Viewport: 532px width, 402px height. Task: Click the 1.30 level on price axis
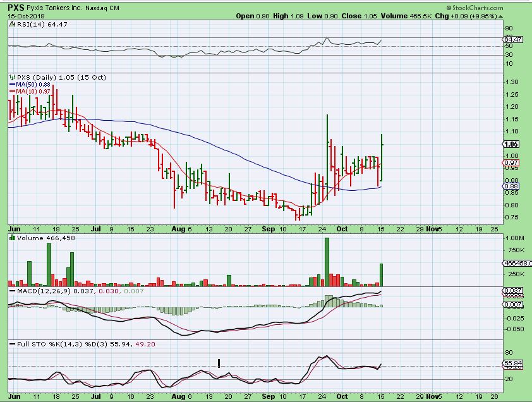(x=511, y=82)
